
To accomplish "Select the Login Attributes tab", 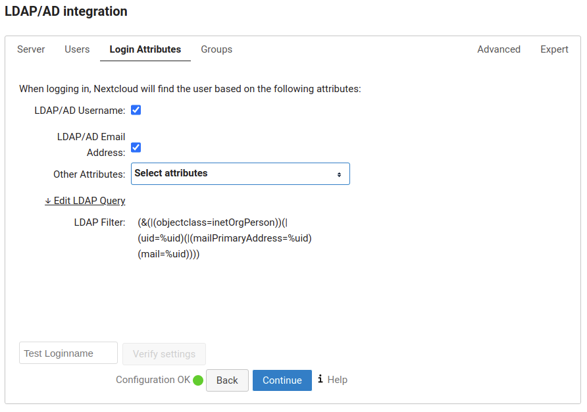I will click(x=145, y=49).
